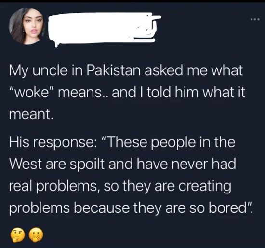Image resolution: width=265 pixels, height=248 pixels.
Task: Click the "His response:" text
Action: click(x=53, y=142)
